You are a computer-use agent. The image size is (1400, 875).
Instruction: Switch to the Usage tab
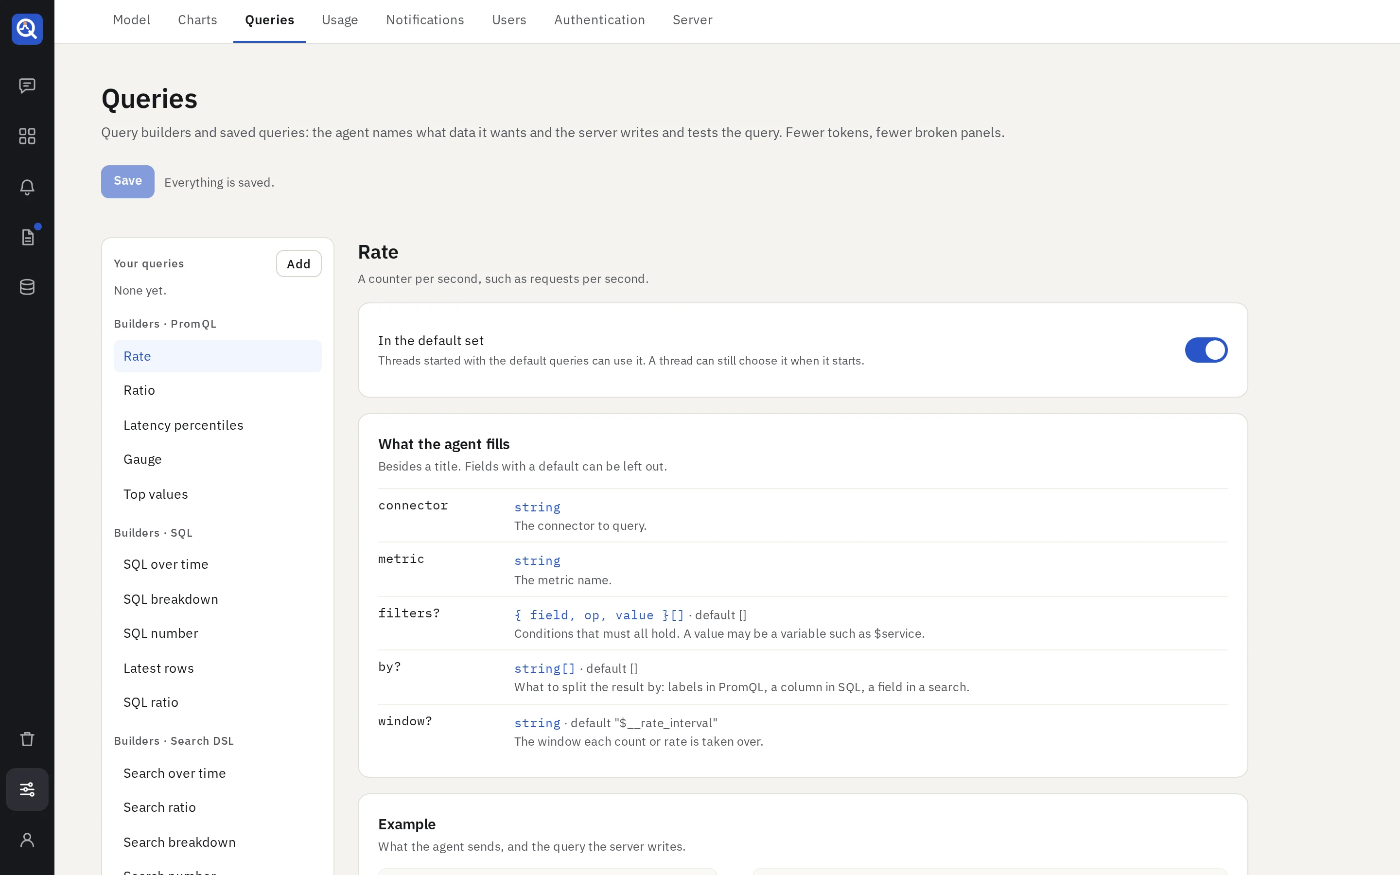coord(340,20)
